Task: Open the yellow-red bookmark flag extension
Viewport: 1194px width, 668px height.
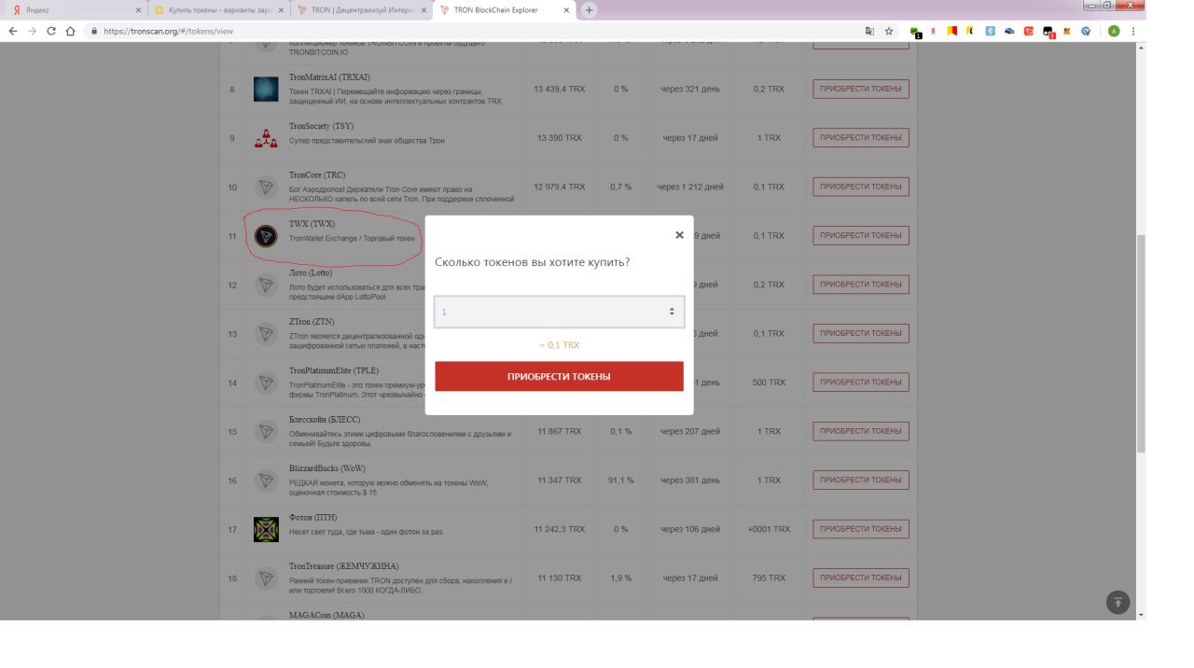Action: click(951, 31)
